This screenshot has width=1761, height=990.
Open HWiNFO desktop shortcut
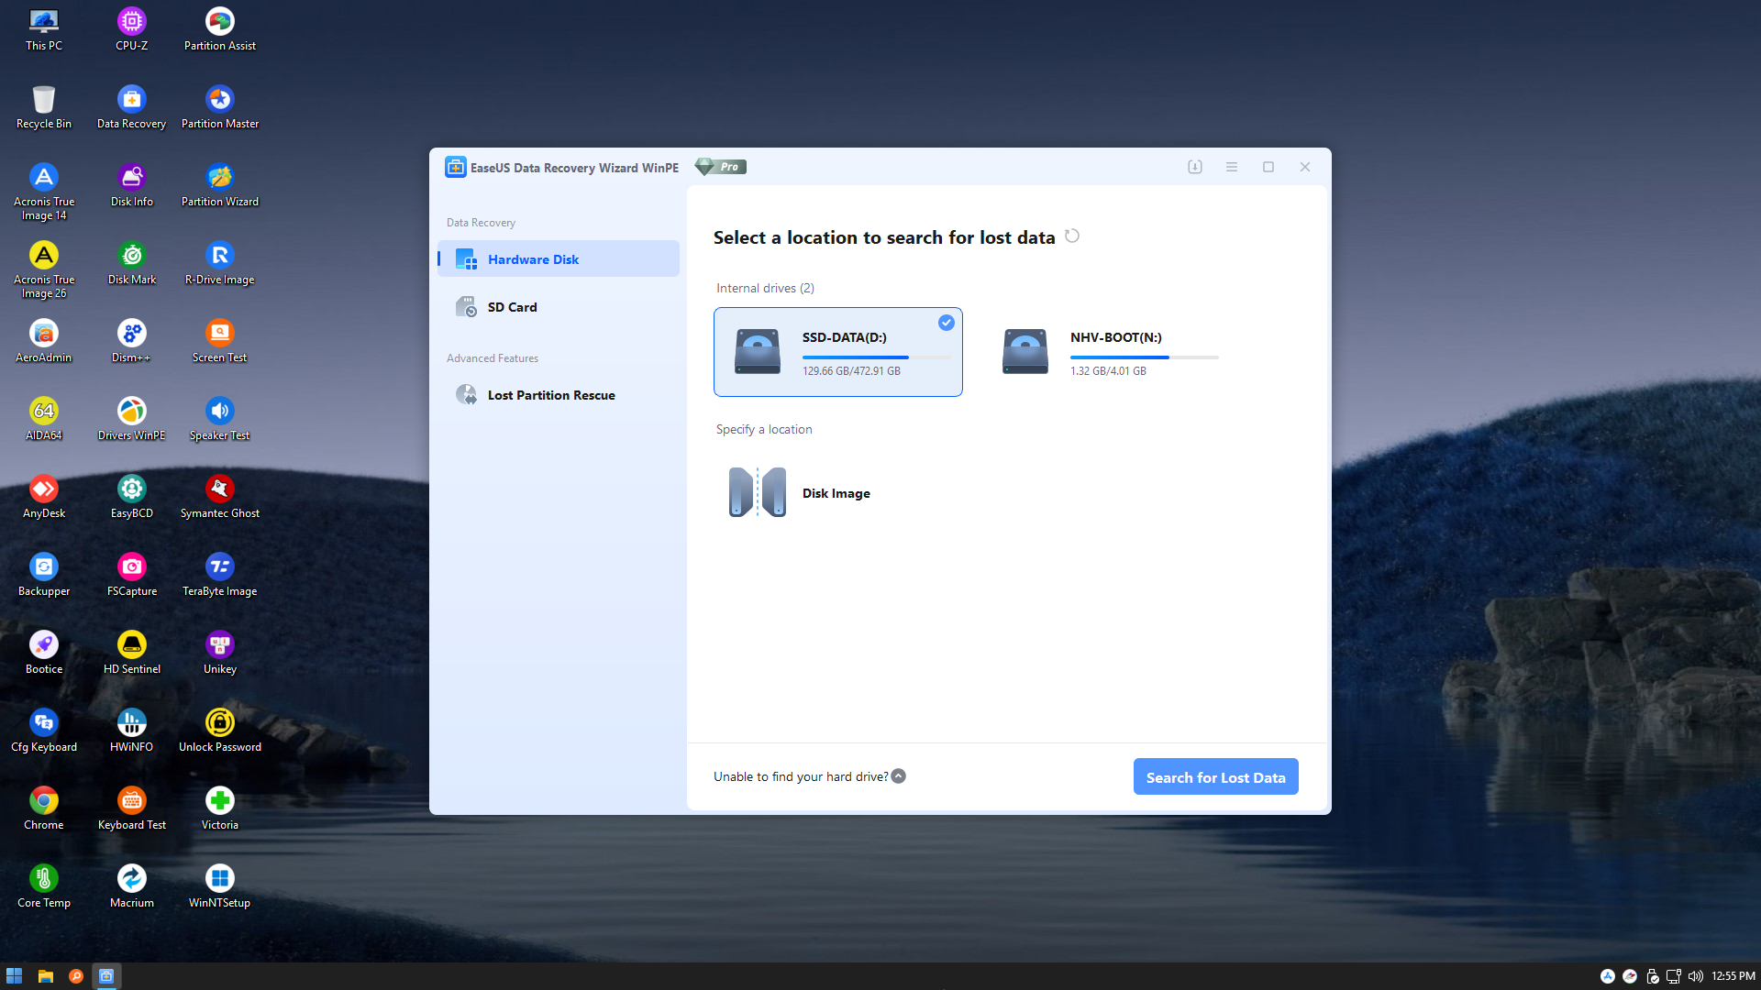point(132,731)
